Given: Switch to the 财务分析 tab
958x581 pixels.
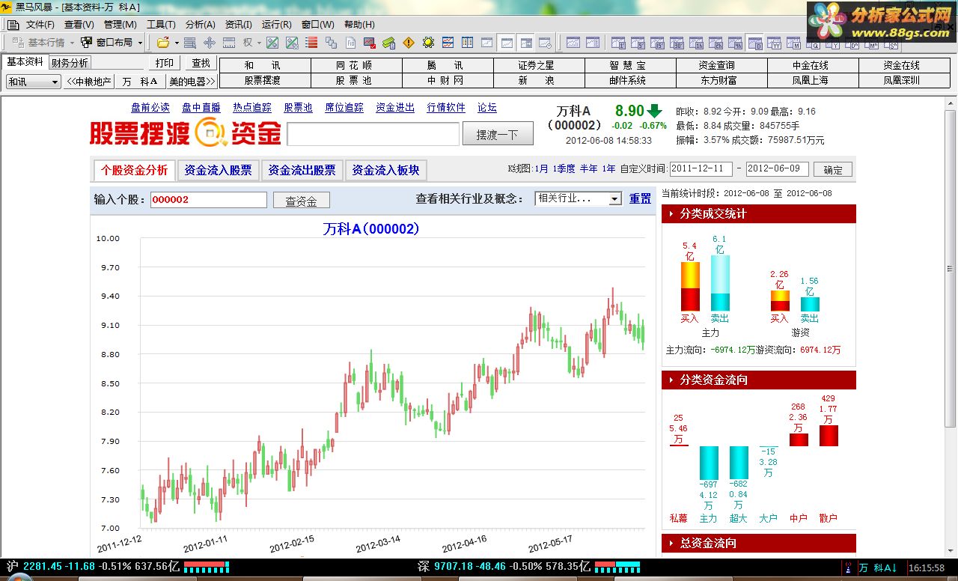Looking at the screenshot, I should [x=70, y=63].
